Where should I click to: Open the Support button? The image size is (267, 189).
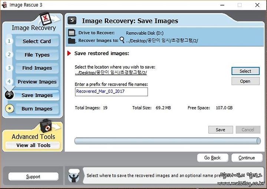tap(33, 176)
